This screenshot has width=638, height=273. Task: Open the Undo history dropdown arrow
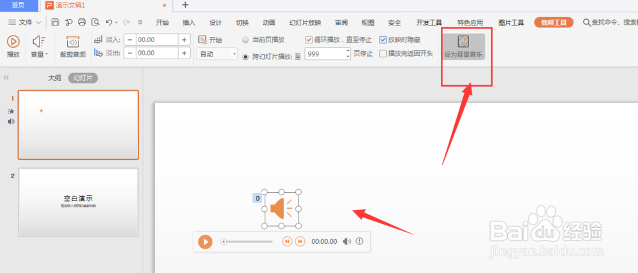[x=116, y=23]
